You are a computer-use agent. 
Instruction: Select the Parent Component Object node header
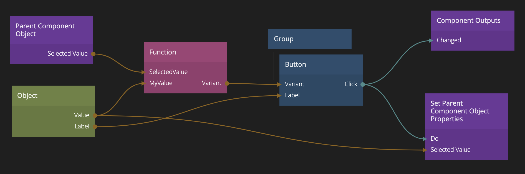tap(51, 30)
